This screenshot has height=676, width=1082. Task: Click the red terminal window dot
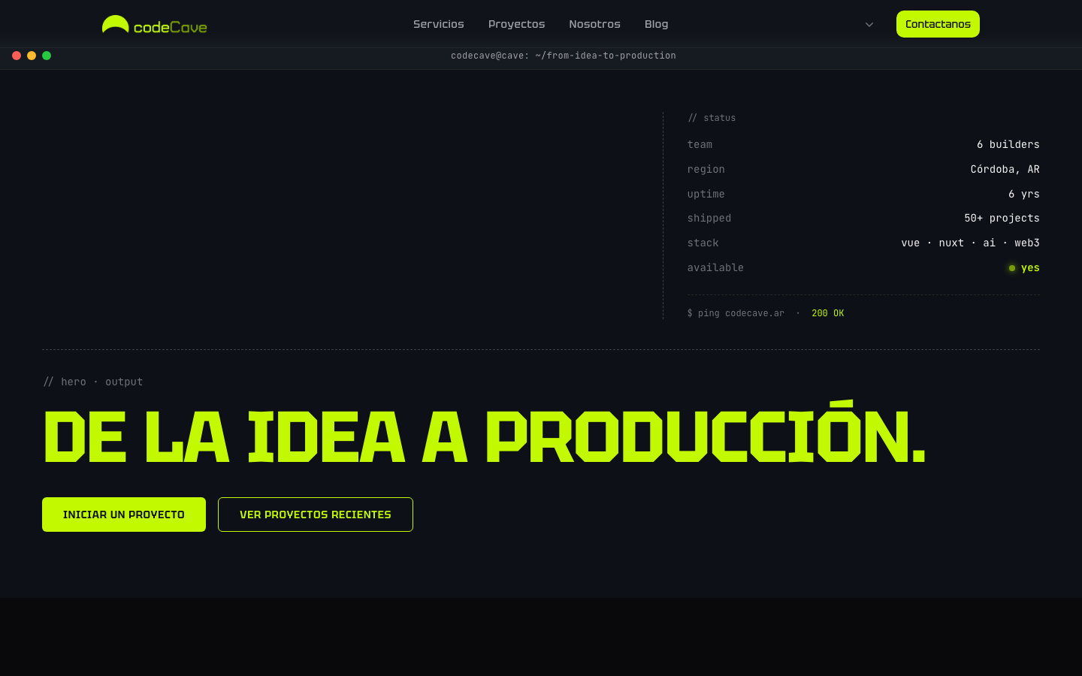click(x=17, y=56)
